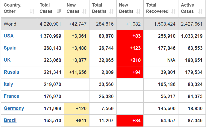The image size is (206, 127).
Task: Open the Russia country link
Action: [x=11, y=72]
